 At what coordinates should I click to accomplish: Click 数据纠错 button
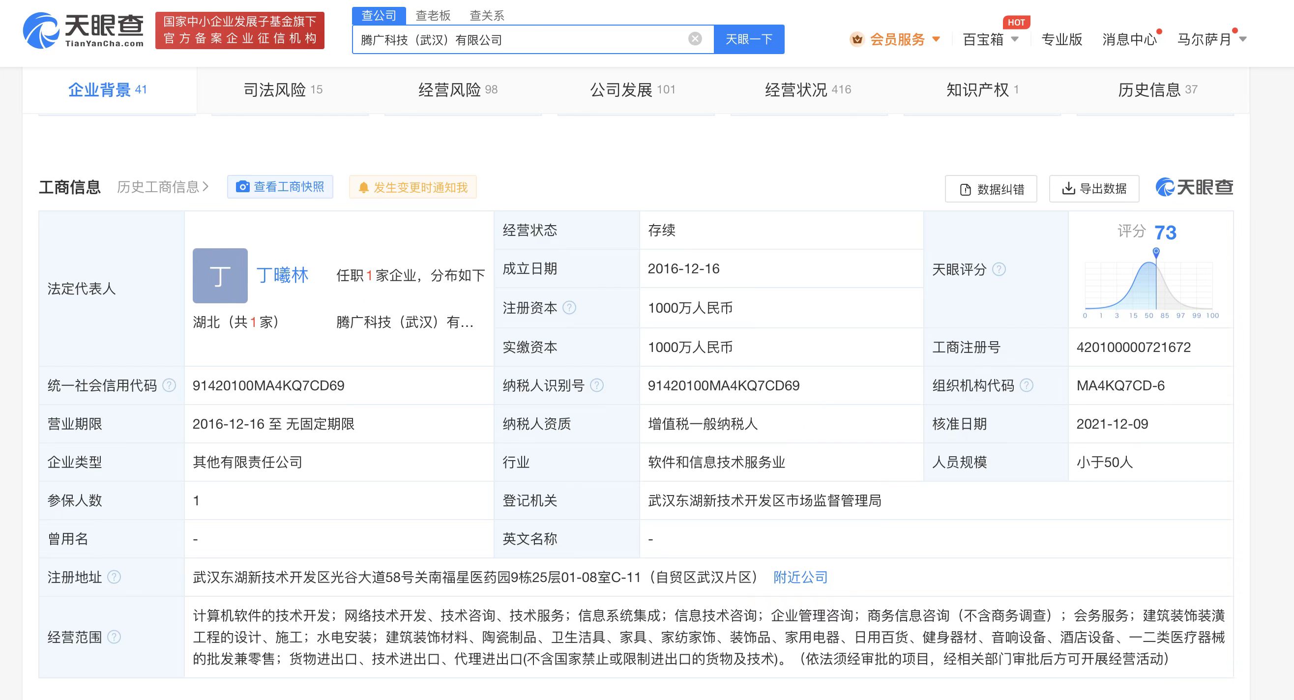point(991,189)
